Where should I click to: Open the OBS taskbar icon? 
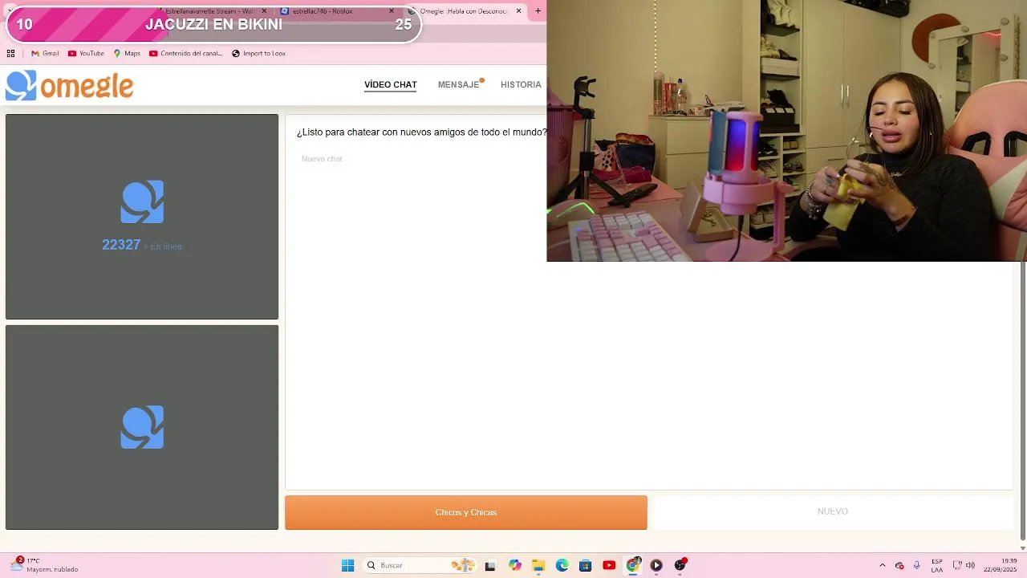click(680, 565)
